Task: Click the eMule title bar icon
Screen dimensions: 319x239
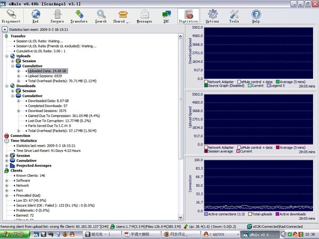Action: 3,4
